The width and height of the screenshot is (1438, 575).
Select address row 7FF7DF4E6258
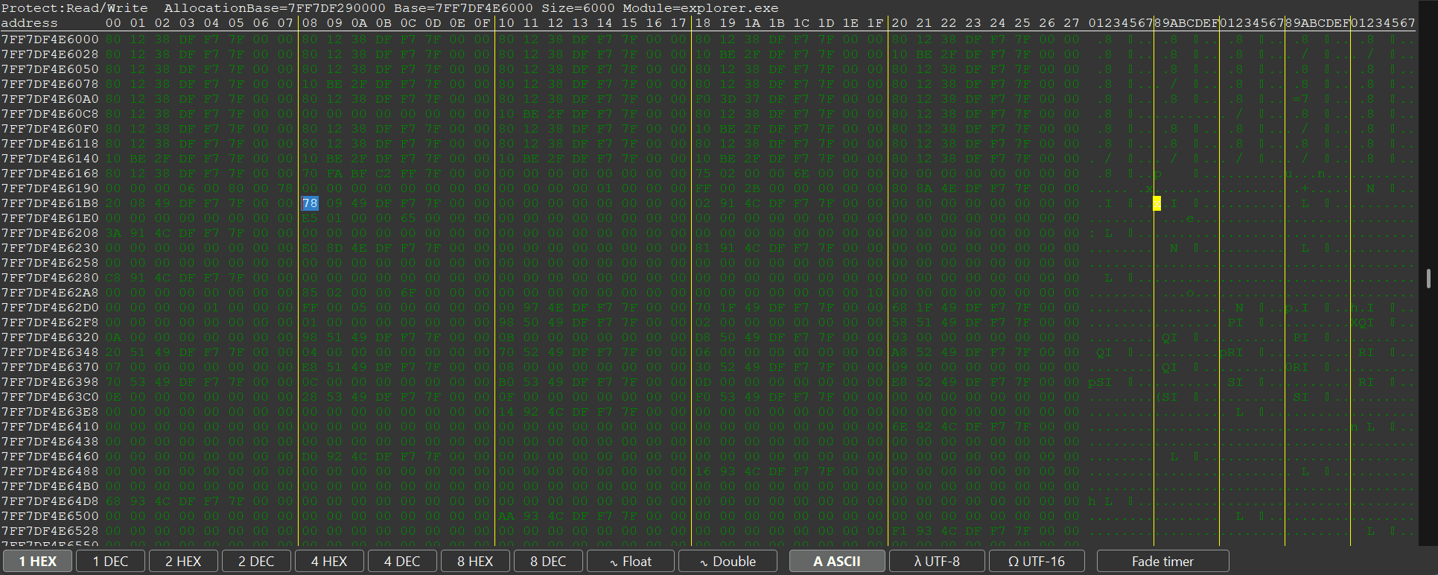50,262
